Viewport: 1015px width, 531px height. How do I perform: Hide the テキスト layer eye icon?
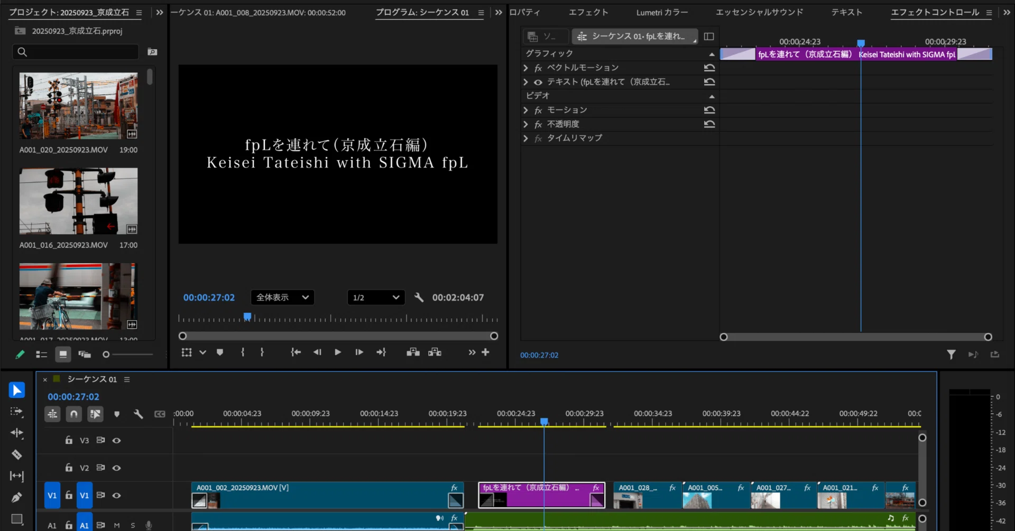tap(538, 82)
